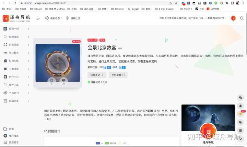Toggle the blue pc chart legend
Viewport: 247px width, 147px height.
pyautogui.click(x=99, y=143)
